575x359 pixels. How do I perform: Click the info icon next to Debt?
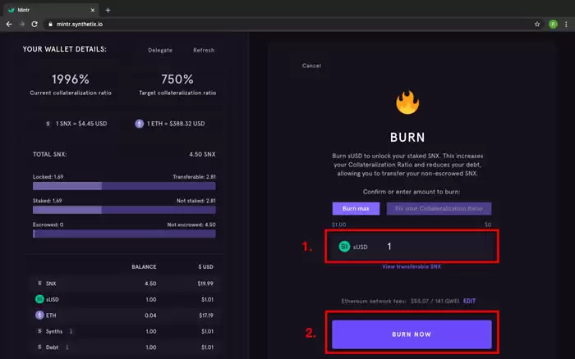point(67,347)
